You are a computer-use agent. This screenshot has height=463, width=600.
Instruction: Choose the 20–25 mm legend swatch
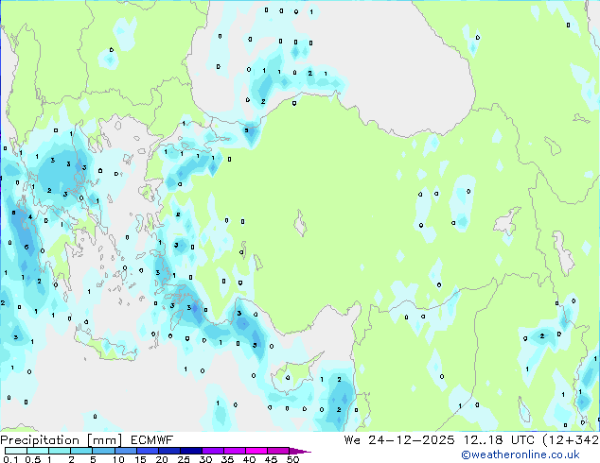pyautogui.click(x=169, y=451)
